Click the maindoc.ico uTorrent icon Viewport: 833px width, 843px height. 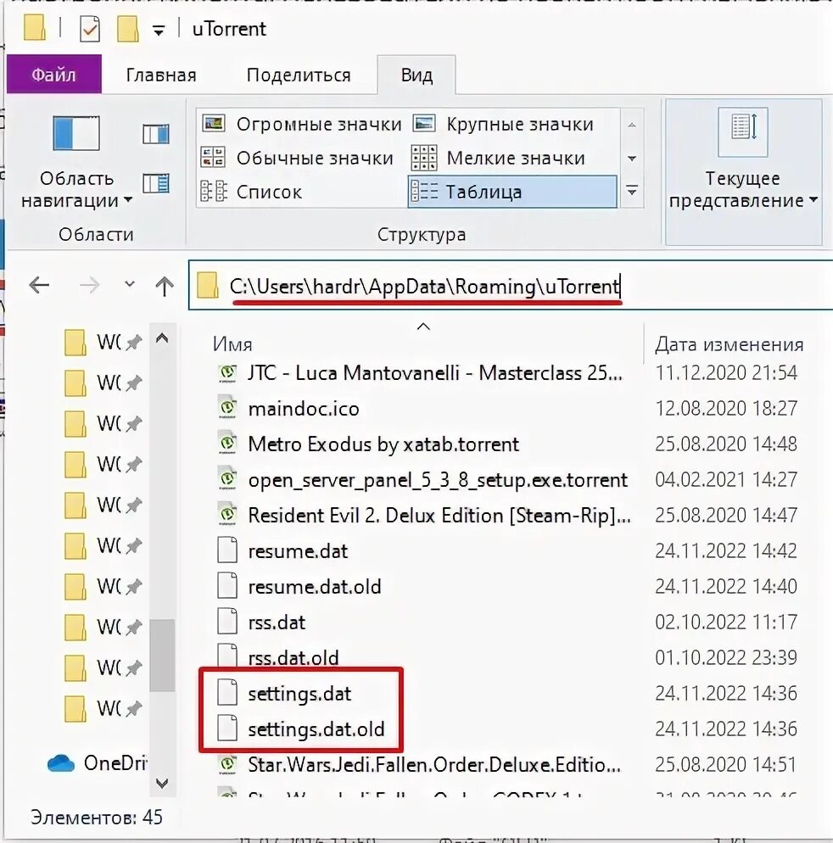tap(227, 408)
